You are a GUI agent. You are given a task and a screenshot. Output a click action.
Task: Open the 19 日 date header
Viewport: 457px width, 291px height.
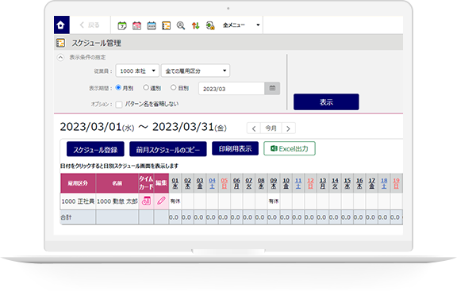(x=397, y=183)
